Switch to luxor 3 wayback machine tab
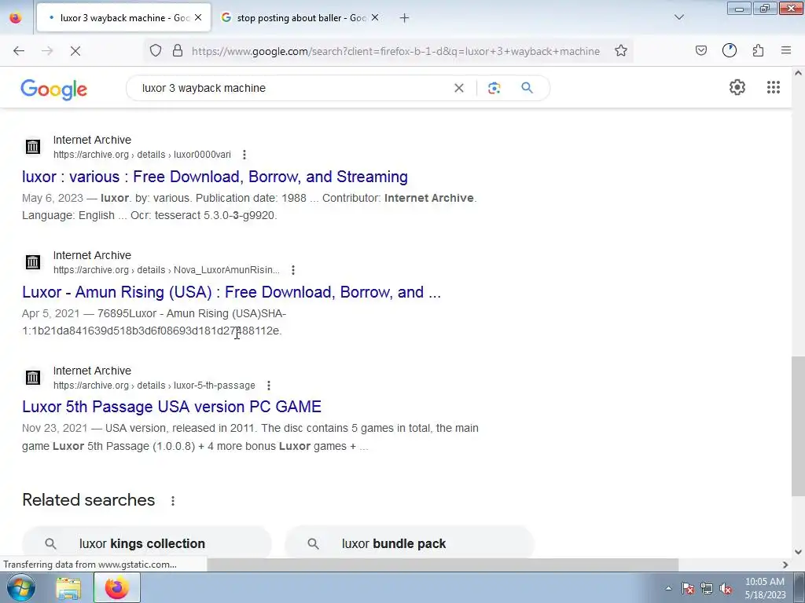This screenshot has height=603, width=805. coord(123,17)
